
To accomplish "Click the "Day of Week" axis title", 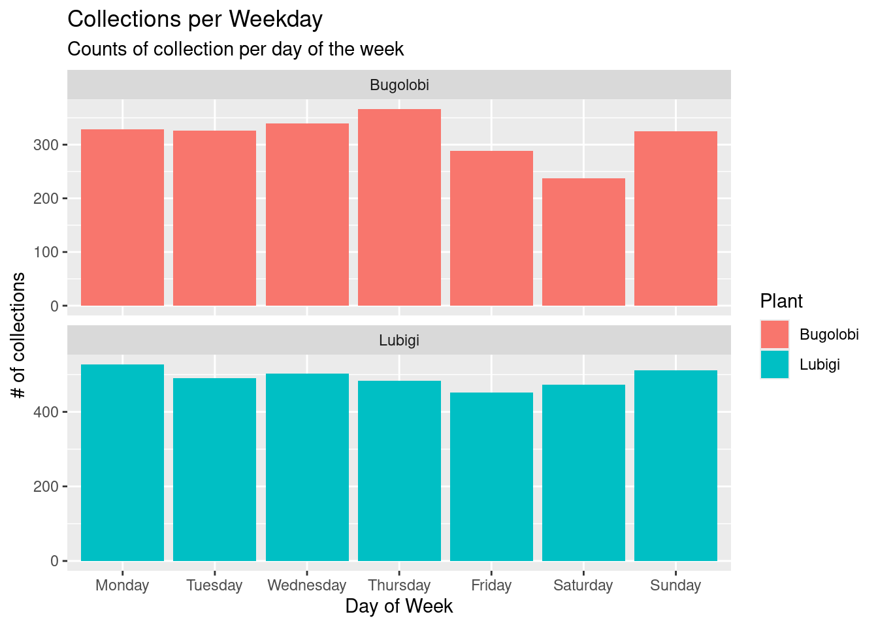I will point(398,606).
